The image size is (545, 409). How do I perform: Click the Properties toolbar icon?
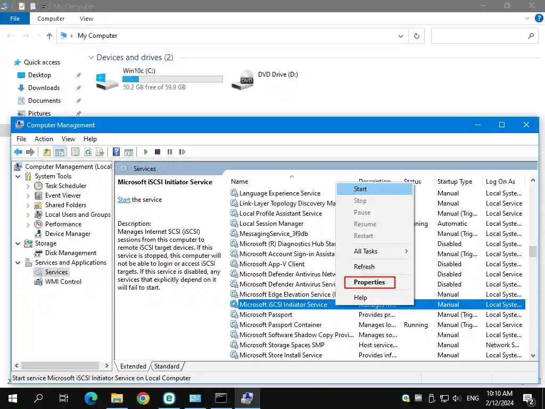pyautogui.click(x=75, y=152)
